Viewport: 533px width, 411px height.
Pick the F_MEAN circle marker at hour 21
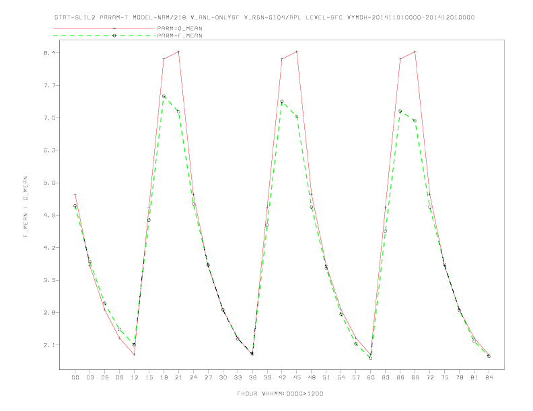(x=178, y=111)
